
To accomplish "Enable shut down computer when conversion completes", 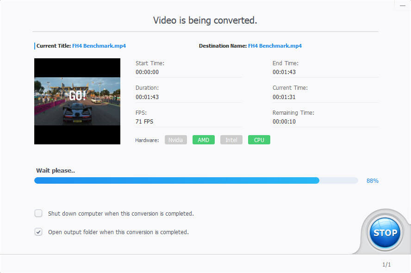I will pyautogui.click(x=38, y=213).
